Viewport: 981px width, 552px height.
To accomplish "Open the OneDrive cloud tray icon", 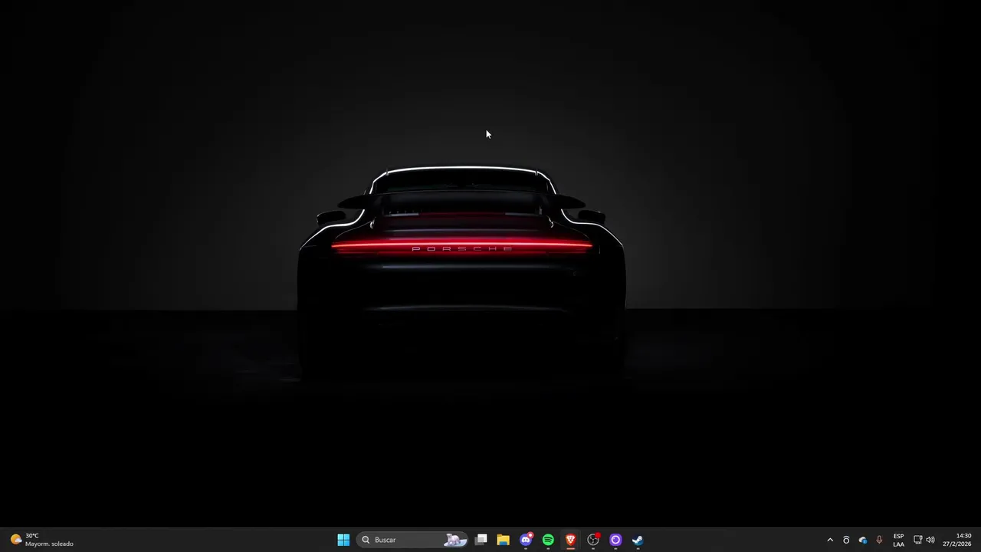I will (x=863, y=540).
